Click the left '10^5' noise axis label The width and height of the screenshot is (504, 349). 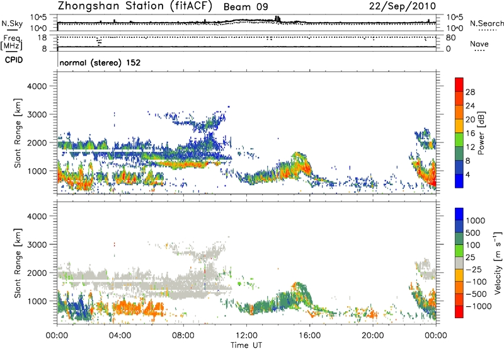pos(39,18)
